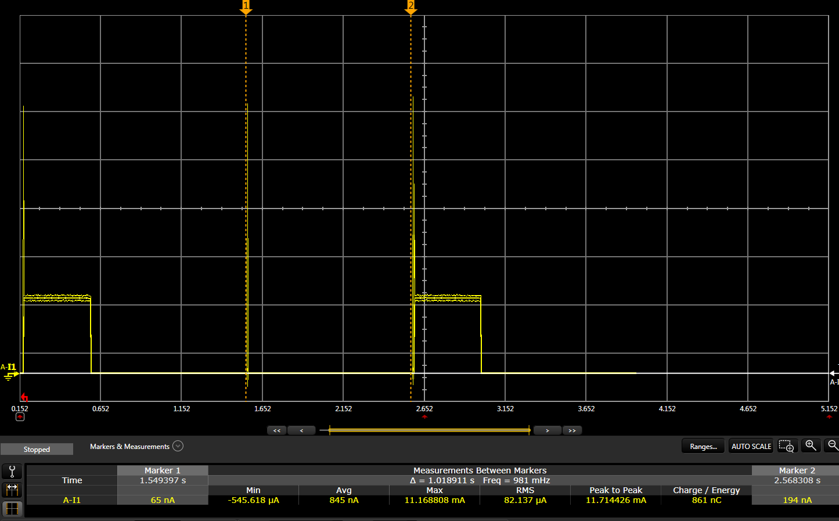
Task: Open the Ranges dialog
Action: pos(703,445)
